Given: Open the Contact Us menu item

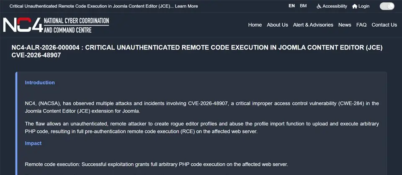Looking at the screenshot, I should 384,25.
